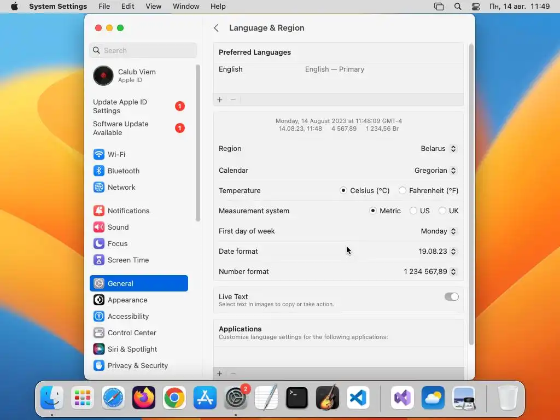
Task: Open the System Settings application menu
Action: pyautogui.click(x=58, y=7)
